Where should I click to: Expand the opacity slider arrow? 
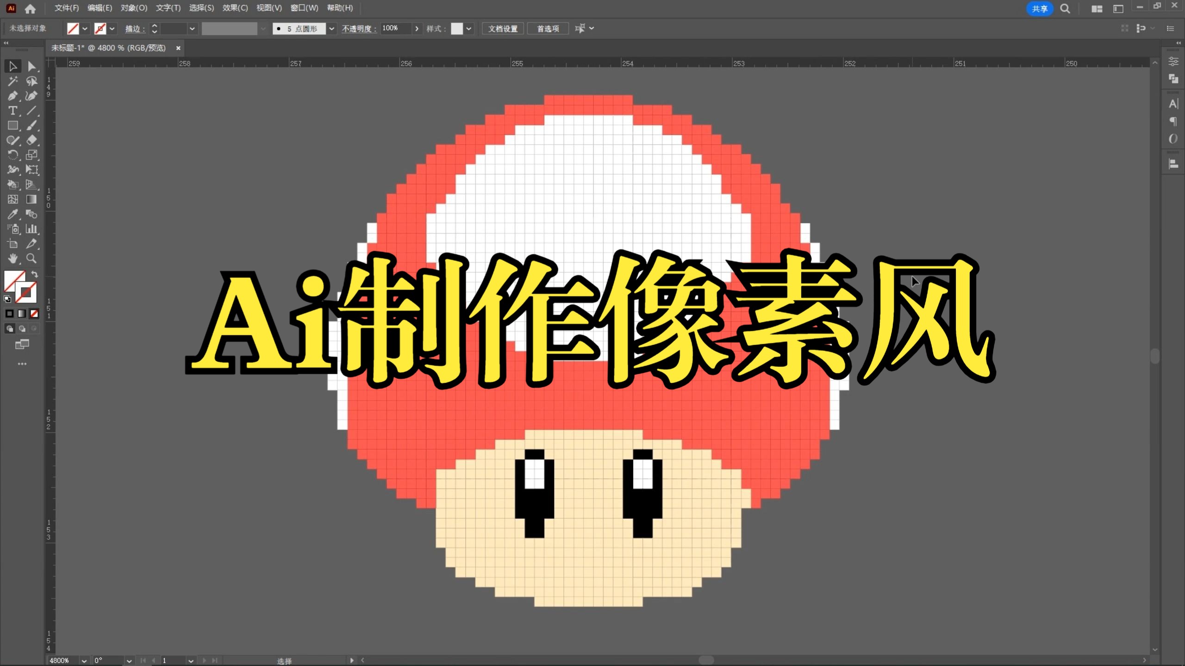tap(417, 29)
